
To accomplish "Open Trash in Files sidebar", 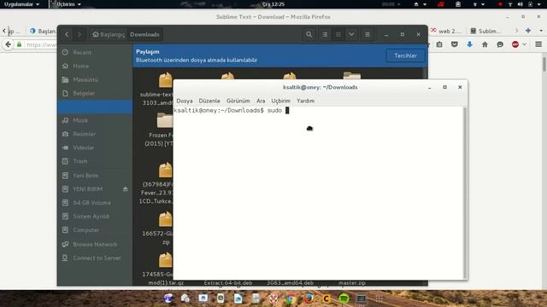I will point(95,161).
